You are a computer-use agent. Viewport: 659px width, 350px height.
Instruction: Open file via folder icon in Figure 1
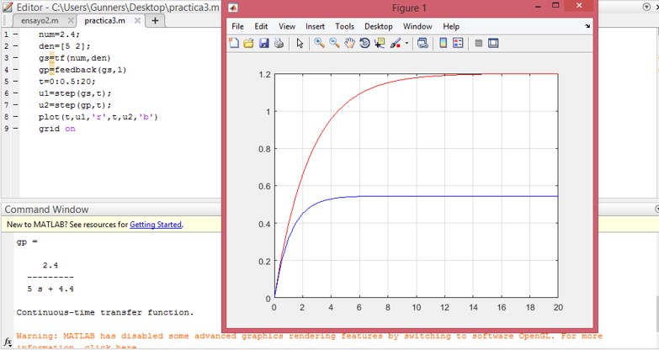(248, 43)
